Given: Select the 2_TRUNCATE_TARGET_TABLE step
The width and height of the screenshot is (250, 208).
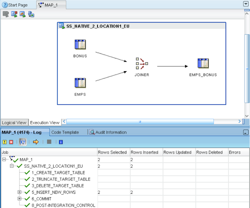Looking at the screenshot, I should (61, 179).
